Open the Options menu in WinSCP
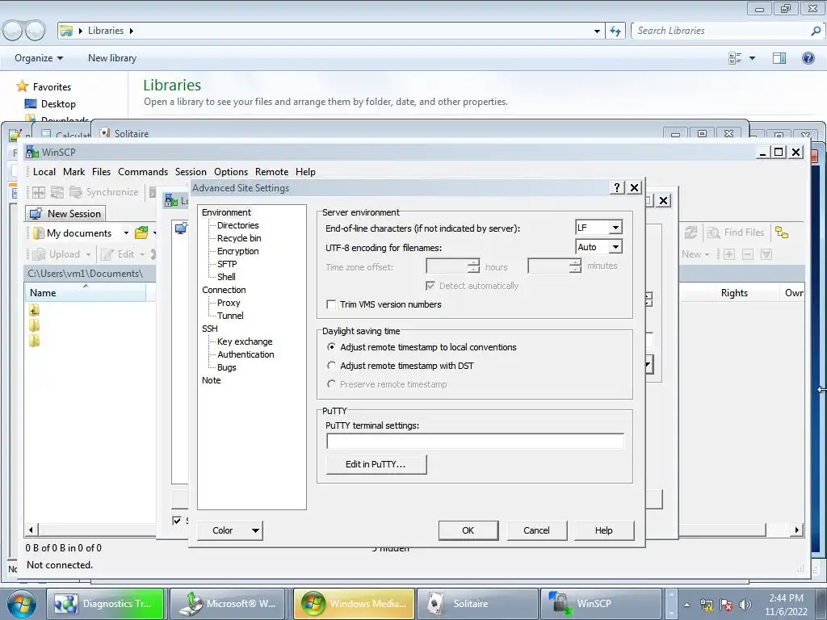This screenshot has height=620, width=827. click(x=231, y=172)
